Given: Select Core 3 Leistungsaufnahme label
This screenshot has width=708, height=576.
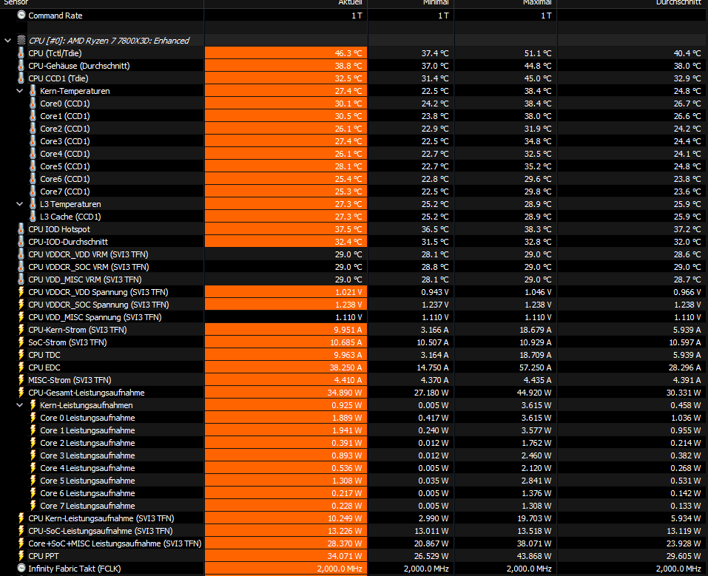Looking at the screenshot, I should point(87,456).
